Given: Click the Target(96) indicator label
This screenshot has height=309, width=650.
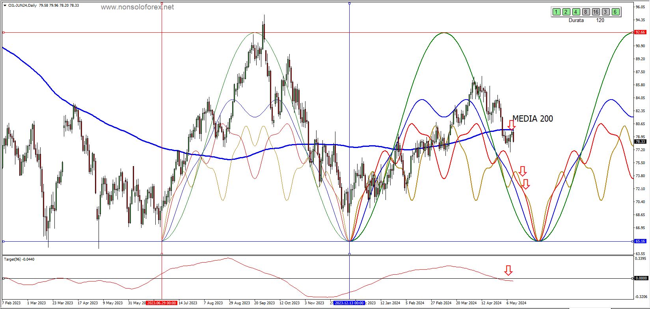Looking at the screenshot, I should pyautogui.click(x=19, y=259).
